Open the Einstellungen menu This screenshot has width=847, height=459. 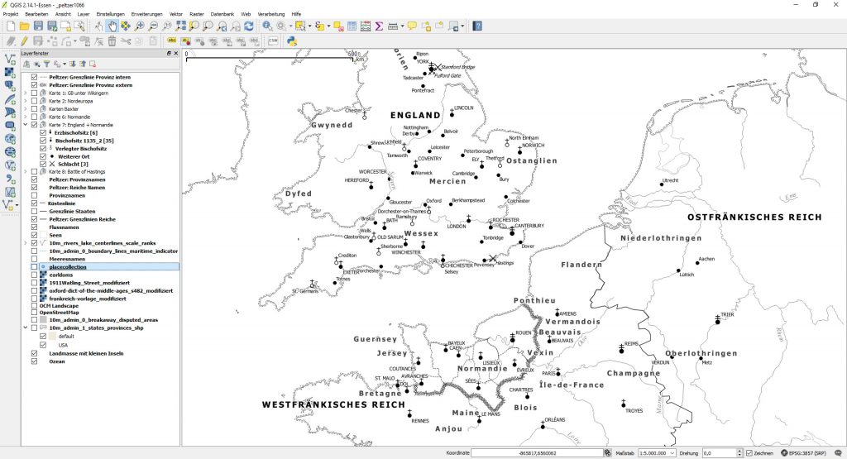pos(111,15)
